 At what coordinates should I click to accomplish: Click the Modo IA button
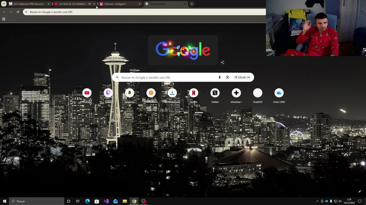pyautogui.click(x=242, y=77)
